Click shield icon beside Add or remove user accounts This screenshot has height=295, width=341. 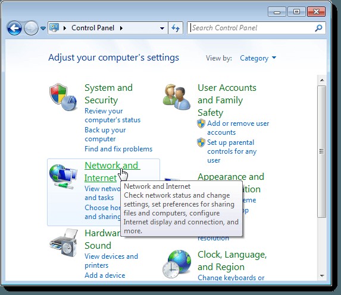click(201, 123)
